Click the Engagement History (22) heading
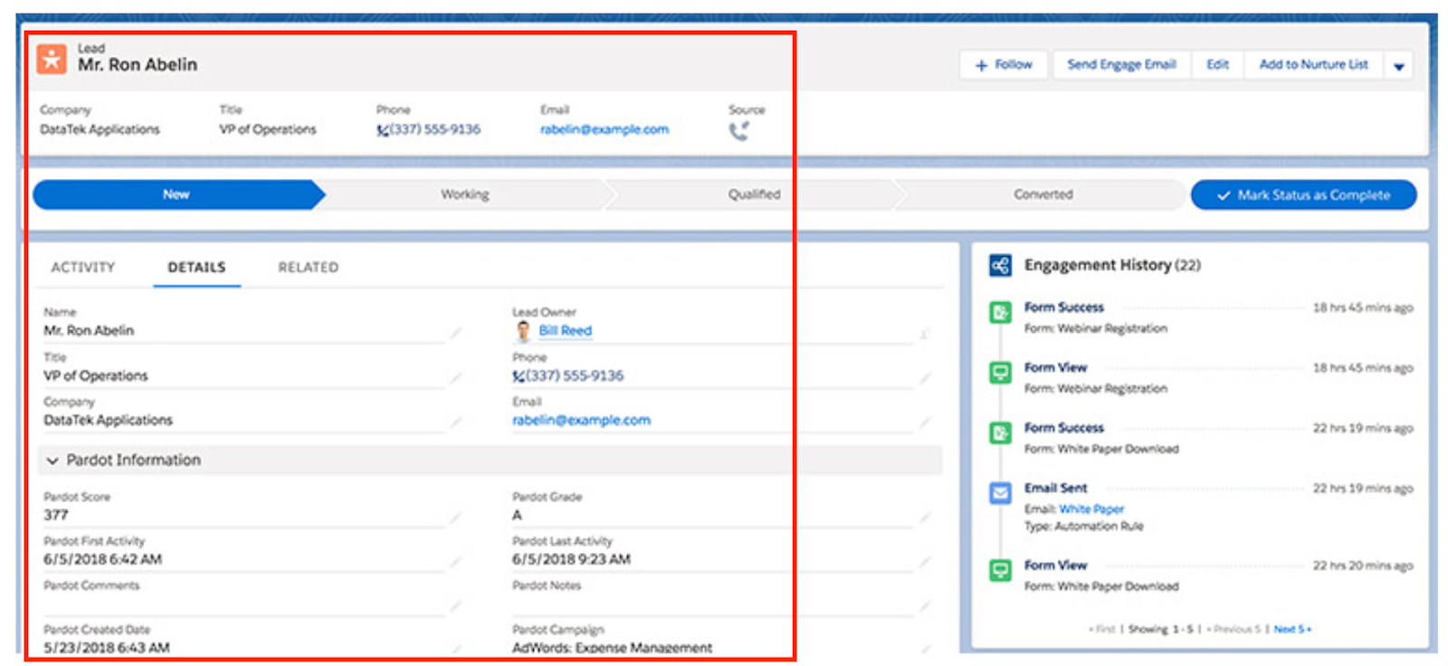The width and height of the screenshot is (1448, 666). point(1112,265)
